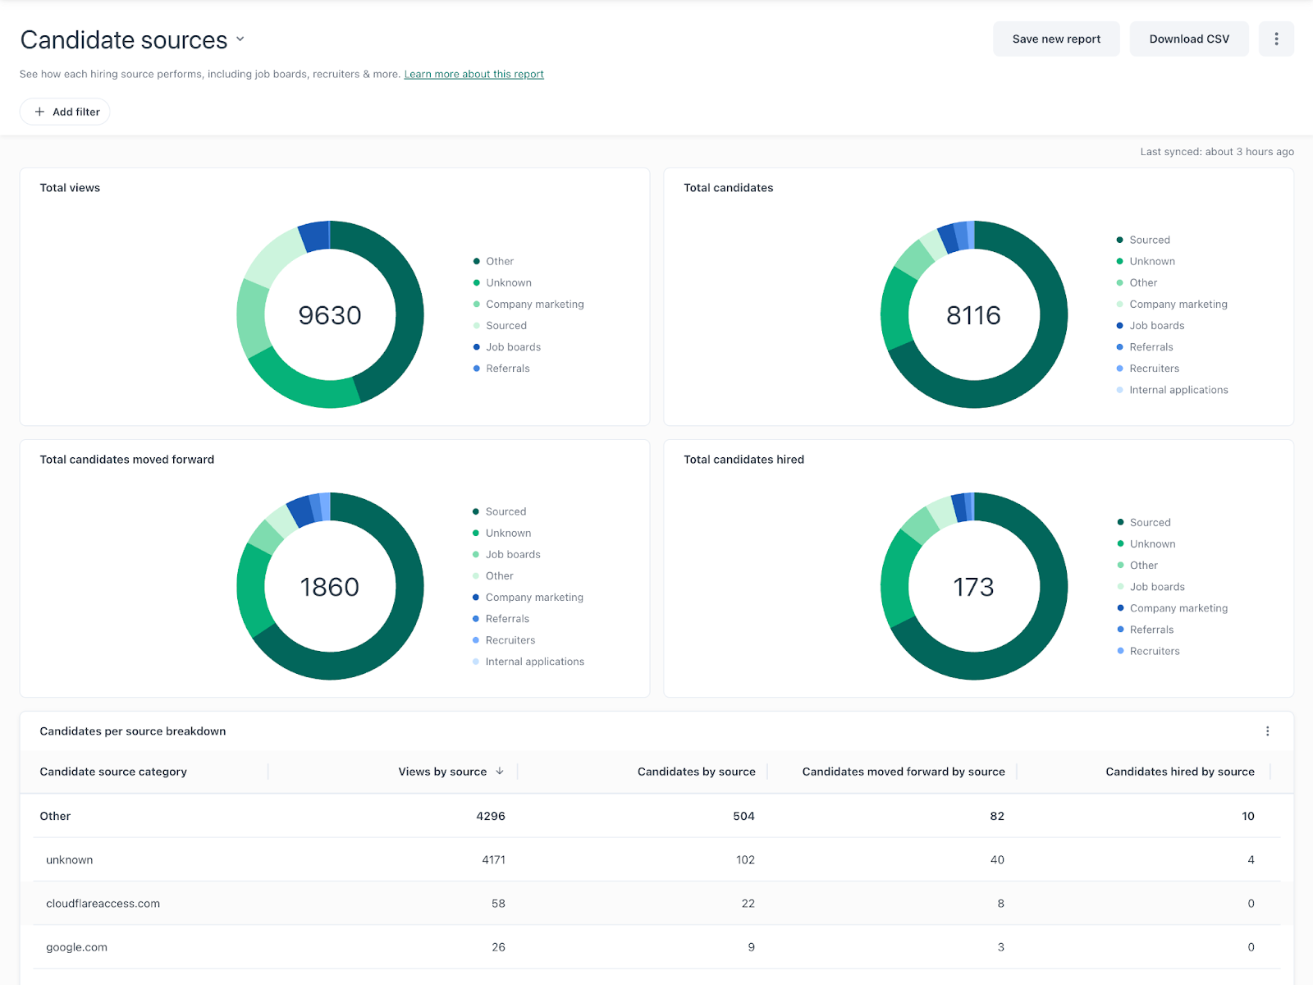Click Job boards legend dot in moved forward chart
Image resolution: width=1313 pixels, height=985 pixels.
click(x=476, y=555)
